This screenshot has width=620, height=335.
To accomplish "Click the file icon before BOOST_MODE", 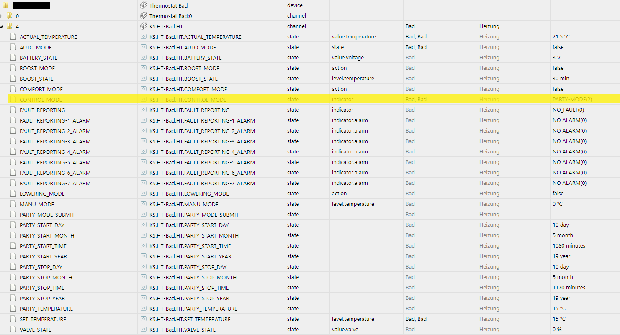I will coord(13,68).
